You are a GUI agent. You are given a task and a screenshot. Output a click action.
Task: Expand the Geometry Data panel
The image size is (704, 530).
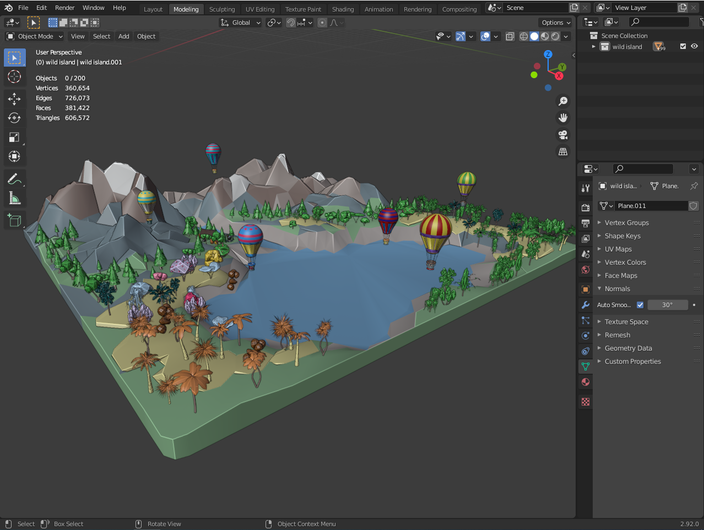click(x=628, y=348)
